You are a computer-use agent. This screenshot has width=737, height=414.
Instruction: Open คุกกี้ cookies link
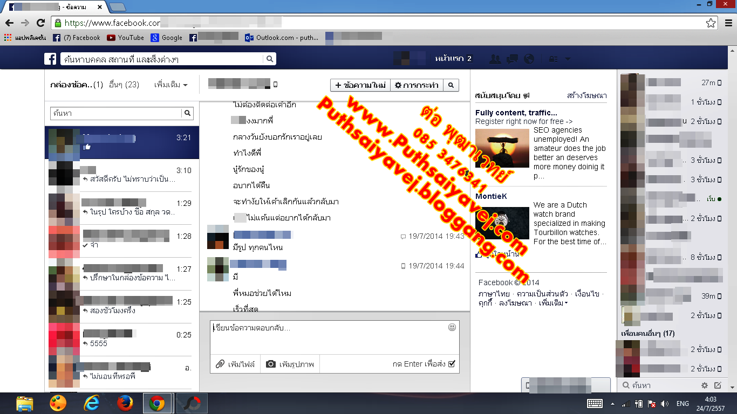click(x=486, y=303)
